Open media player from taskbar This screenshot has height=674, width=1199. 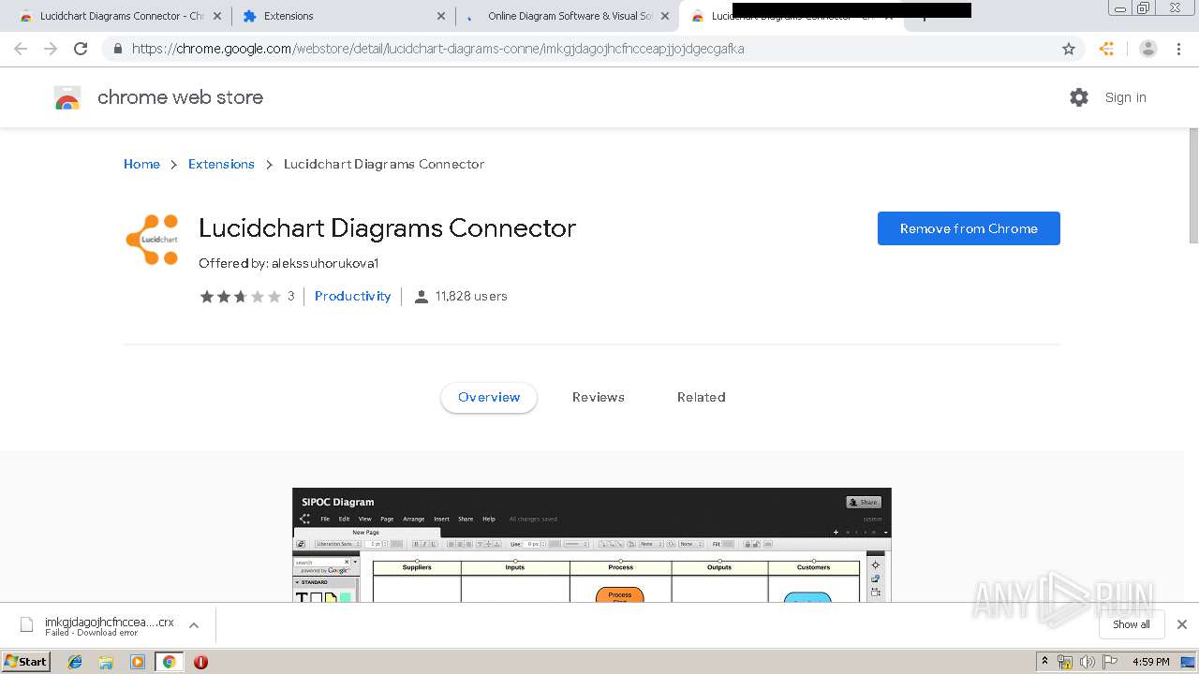click(x=138, y=662)
